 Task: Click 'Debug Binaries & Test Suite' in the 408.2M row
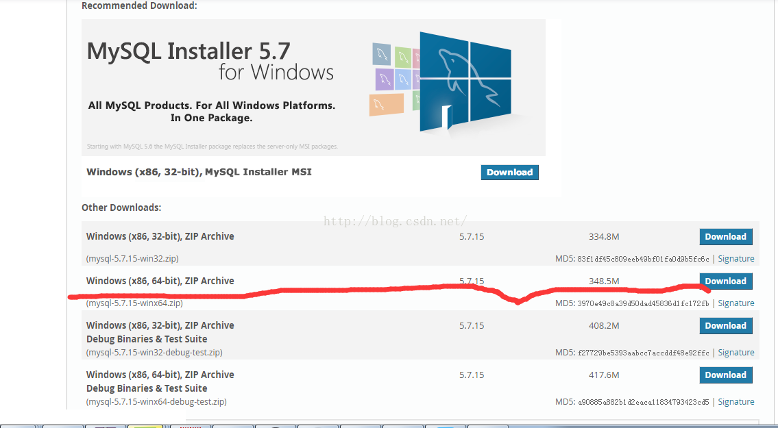(147, 339)
